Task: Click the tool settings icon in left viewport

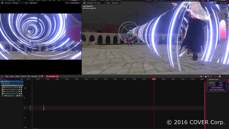Action: tap(2, 3)
